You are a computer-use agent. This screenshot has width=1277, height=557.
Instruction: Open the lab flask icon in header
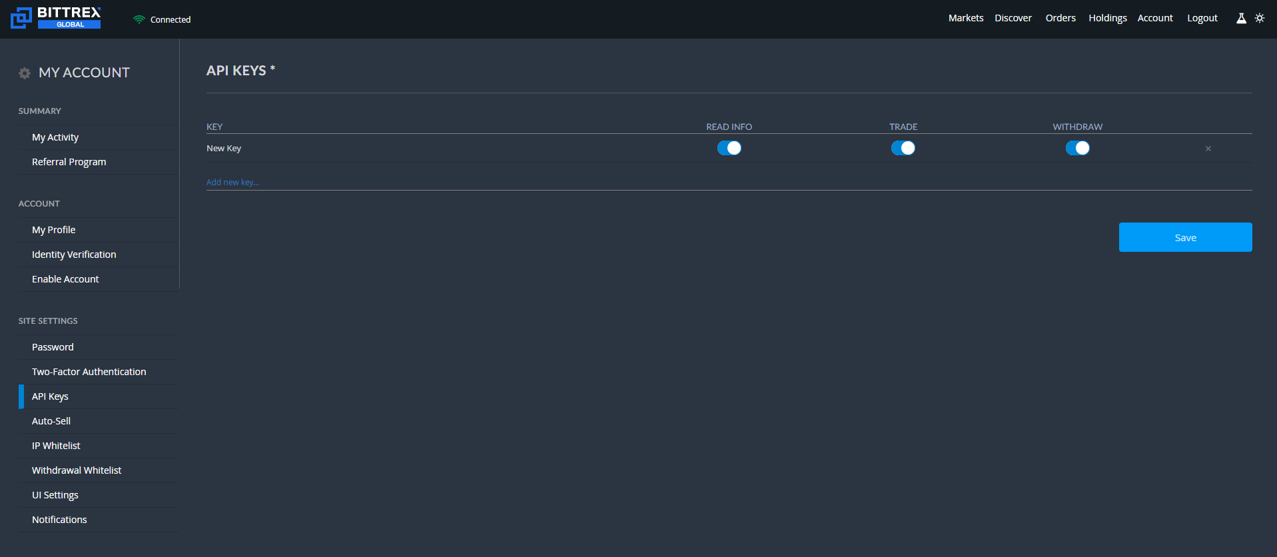(x=1241, y=18)
